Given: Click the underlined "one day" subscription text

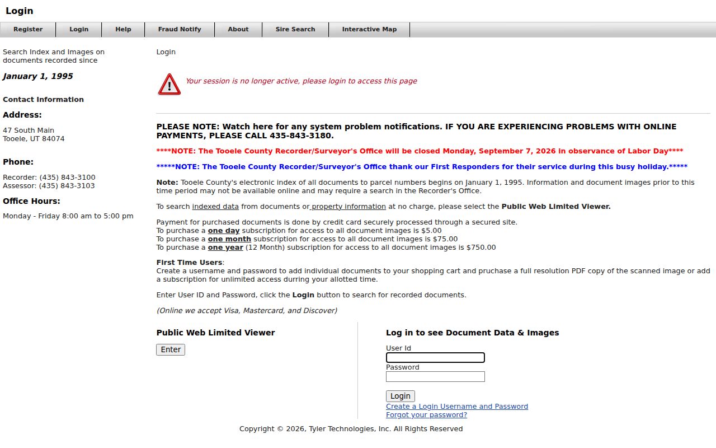Looking at the screenshot, I should click(x=224, y=231).
